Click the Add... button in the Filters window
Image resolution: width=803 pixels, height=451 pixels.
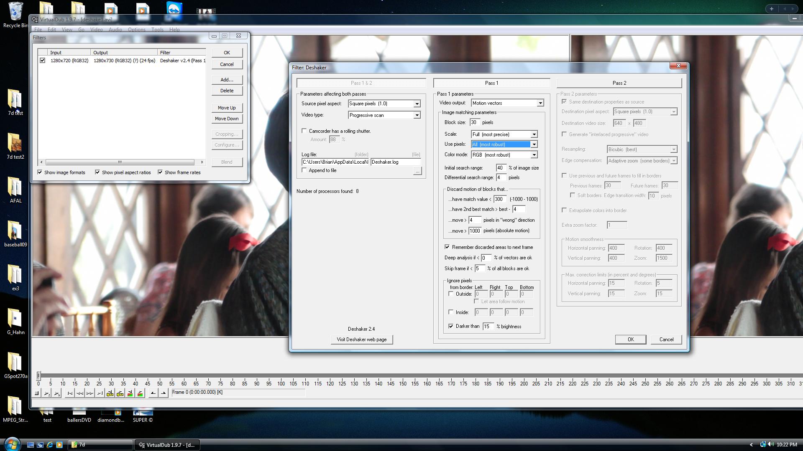pos(227,80)
